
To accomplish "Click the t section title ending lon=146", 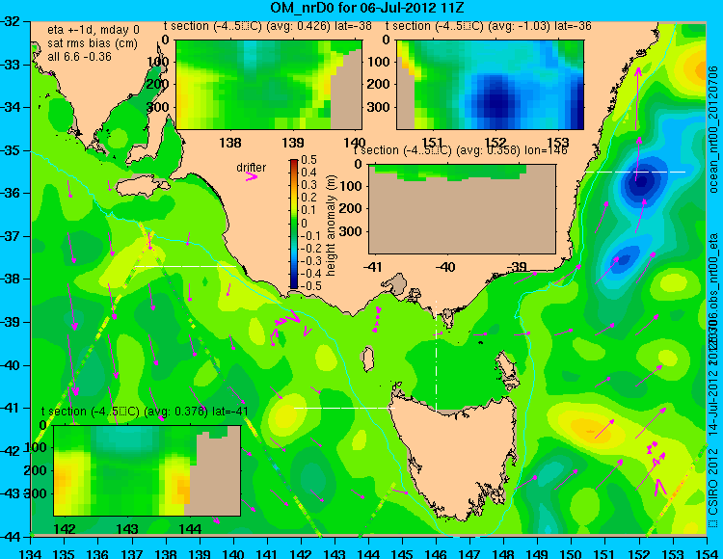I will 460,150.
